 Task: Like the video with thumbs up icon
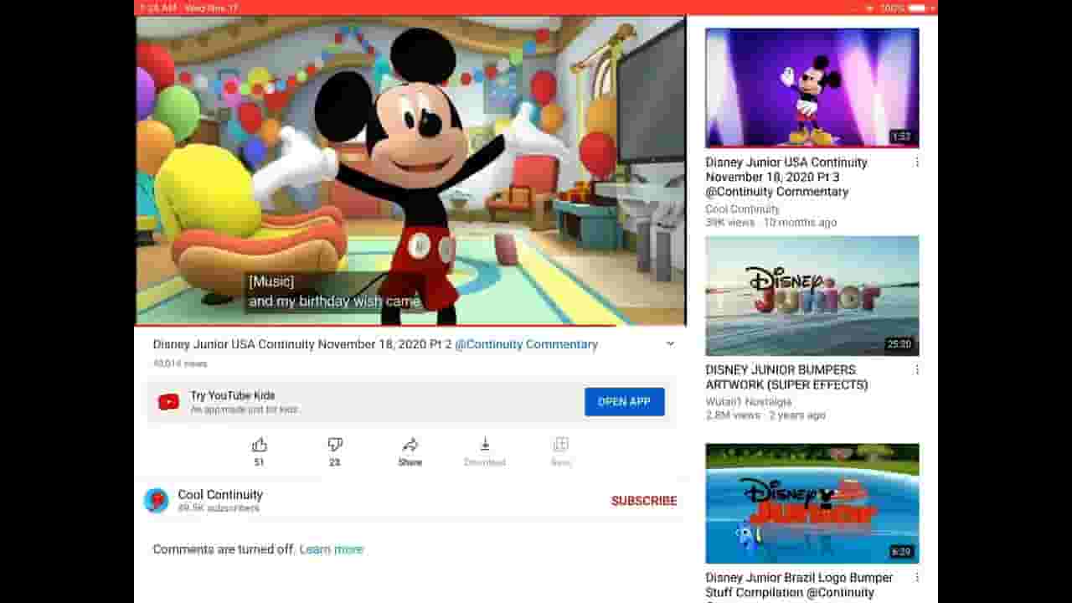[x=260, y=445]
